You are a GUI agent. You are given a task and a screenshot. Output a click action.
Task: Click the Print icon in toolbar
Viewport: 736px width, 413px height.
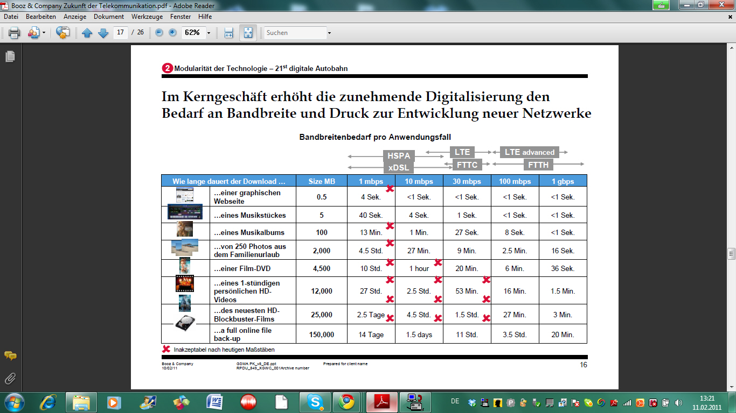14,33
